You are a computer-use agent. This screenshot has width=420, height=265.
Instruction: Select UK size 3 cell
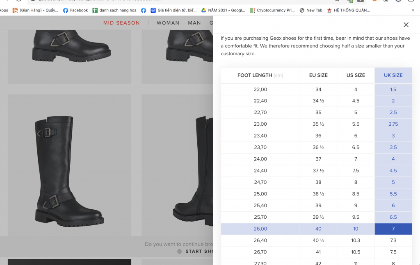(393, 136)
